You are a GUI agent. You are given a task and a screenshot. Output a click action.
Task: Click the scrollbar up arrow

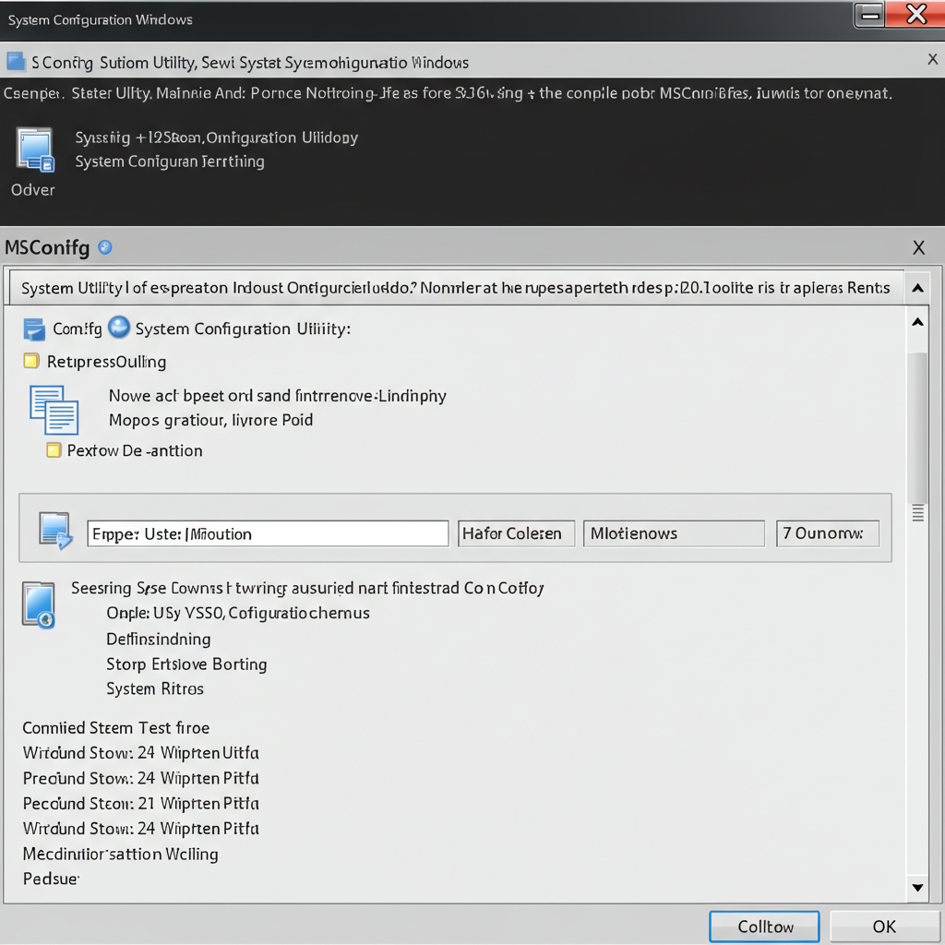click(x=918, y=322)
